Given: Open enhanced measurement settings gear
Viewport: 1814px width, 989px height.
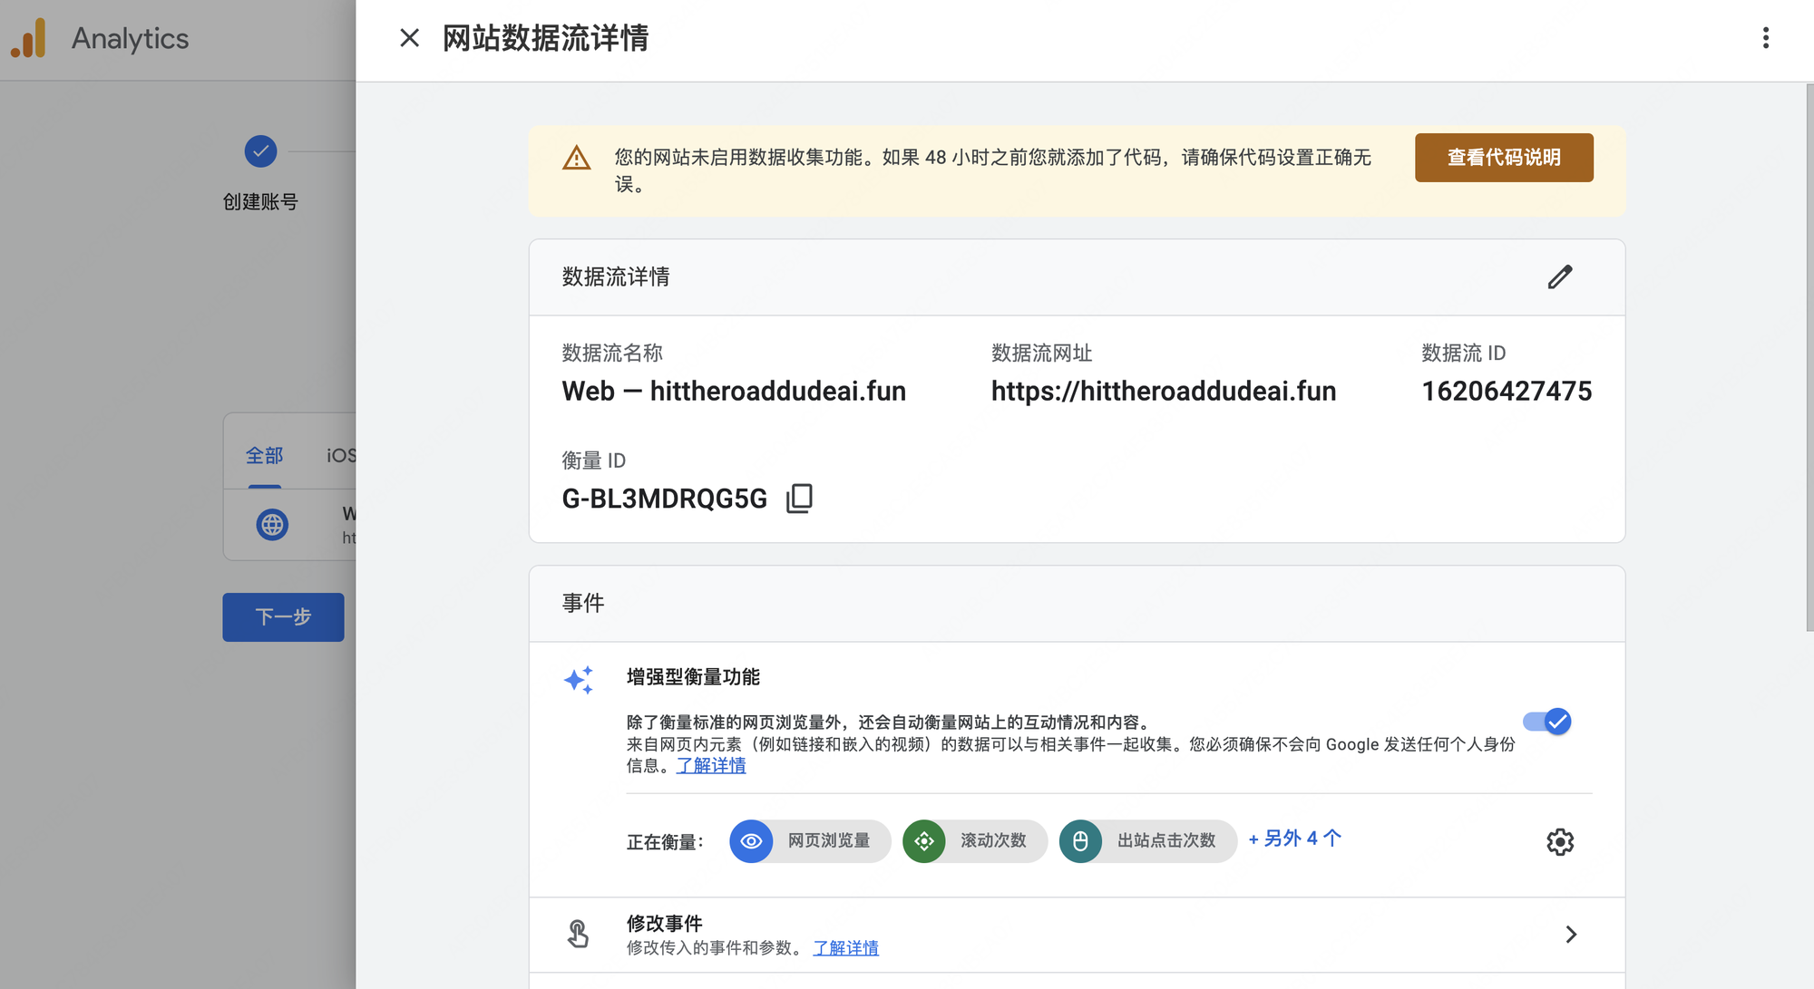Looking at the screenshot, I should [1560, 842].
